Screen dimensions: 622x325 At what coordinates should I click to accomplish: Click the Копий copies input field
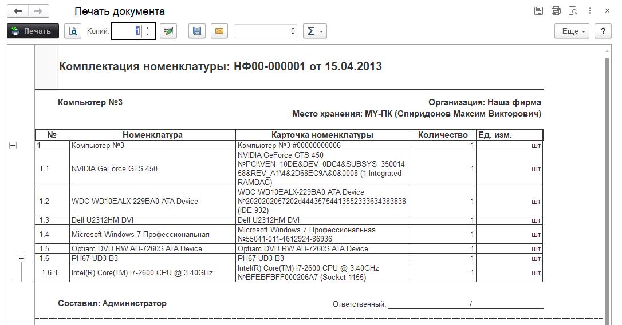pyautogui.click(x=127, y=31)
